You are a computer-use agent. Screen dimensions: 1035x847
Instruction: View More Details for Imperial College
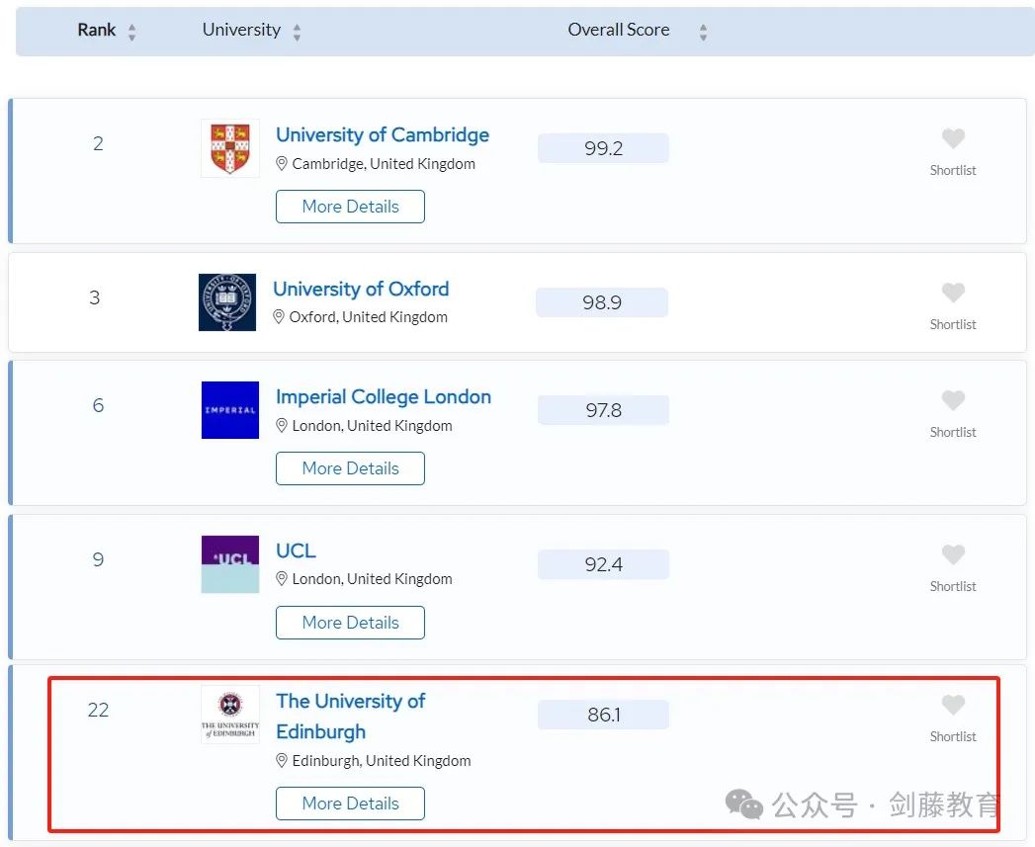(x=350, y=468)
